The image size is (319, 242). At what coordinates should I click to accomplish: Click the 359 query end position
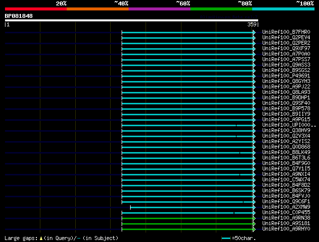(x=252, y=24)
